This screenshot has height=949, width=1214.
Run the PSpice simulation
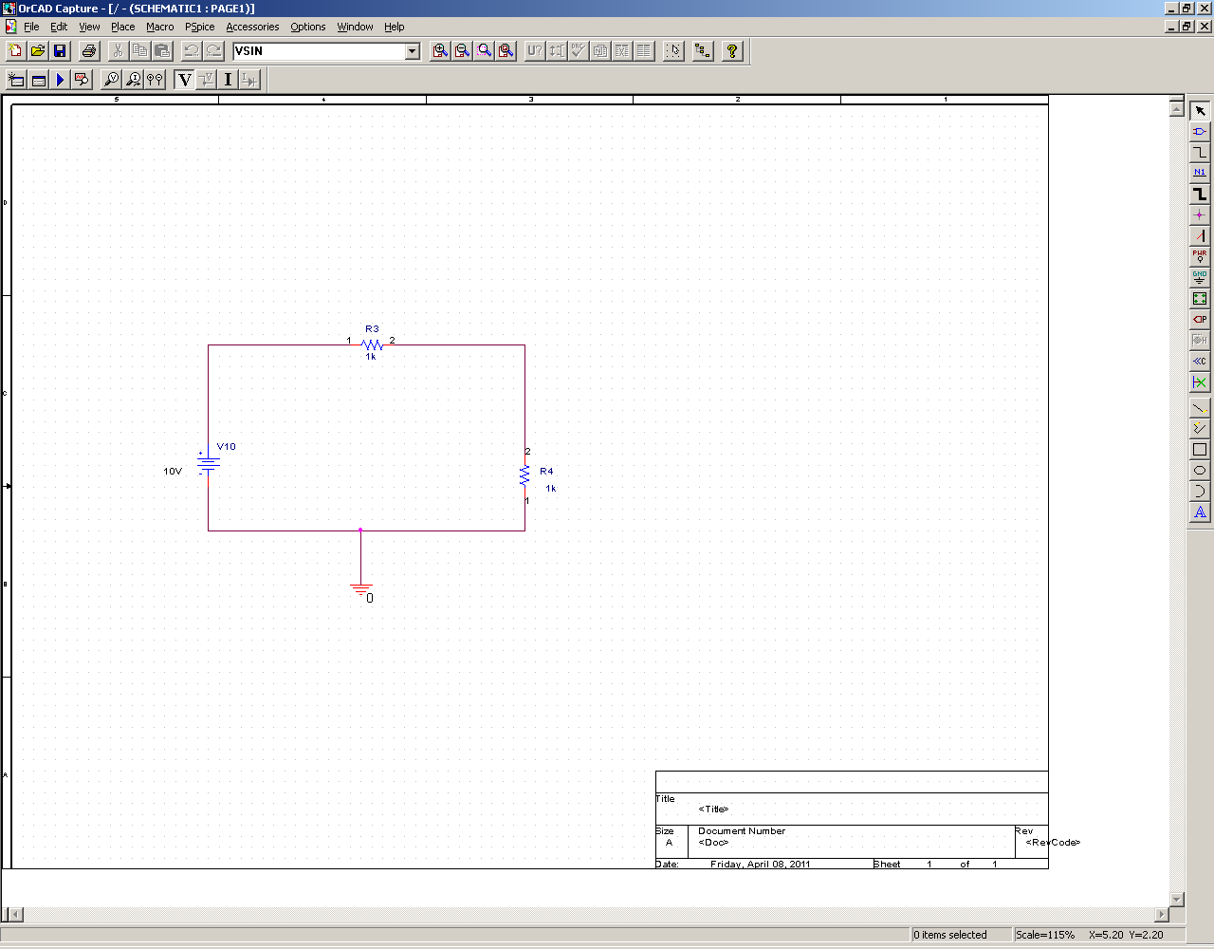[60, 80]
